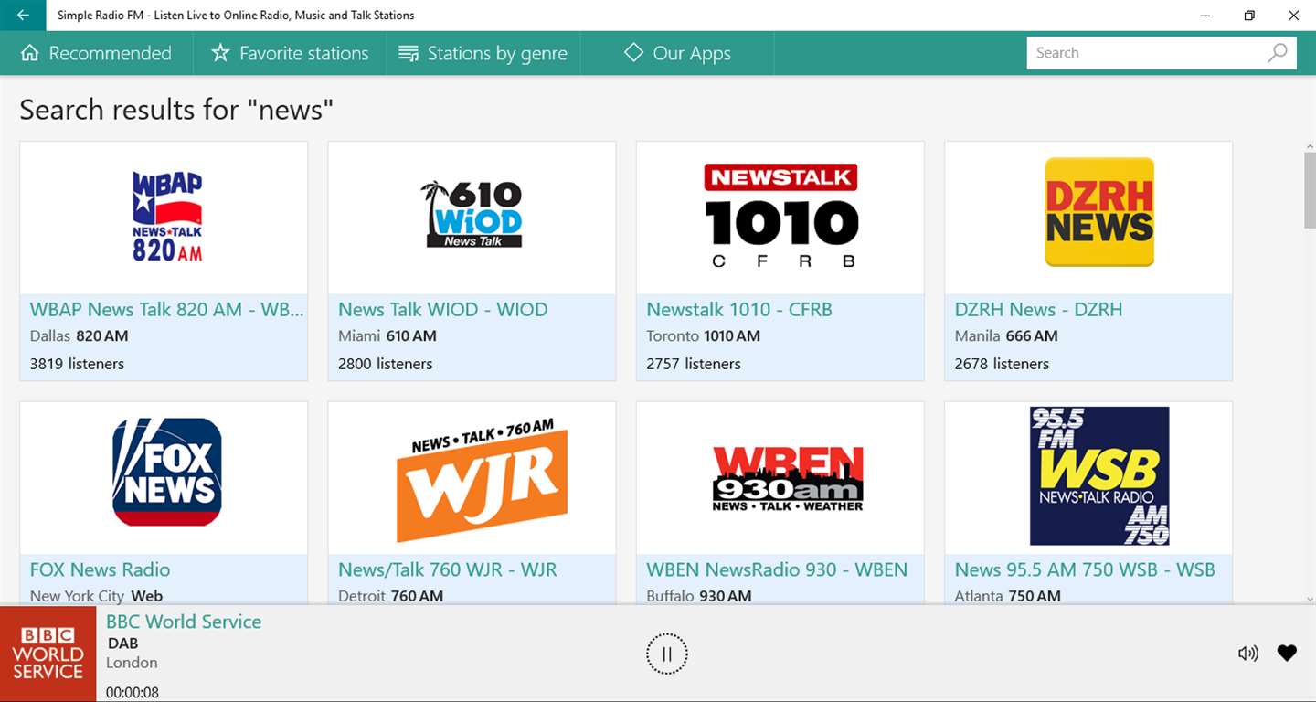Screen dimensions: 1316x702
Task: Click the "New York City Web" text
Action: tap(96, 596)
